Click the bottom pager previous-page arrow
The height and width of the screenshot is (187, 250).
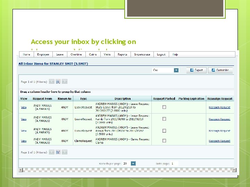coord(52,152)
